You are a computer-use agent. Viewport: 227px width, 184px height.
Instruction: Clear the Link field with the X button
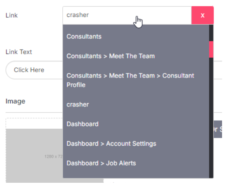202,15
